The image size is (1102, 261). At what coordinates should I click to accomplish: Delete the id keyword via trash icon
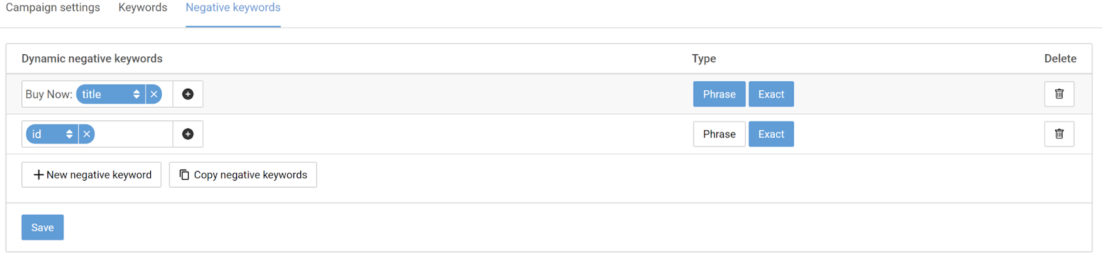click(x=1059, y=134)
